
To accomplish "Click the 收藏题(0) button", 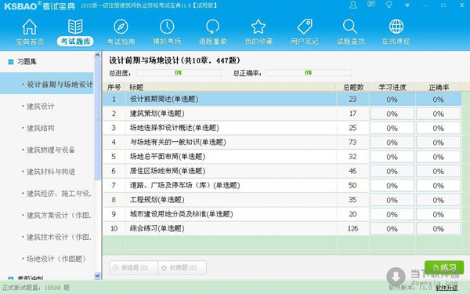I will pos(183,267).
